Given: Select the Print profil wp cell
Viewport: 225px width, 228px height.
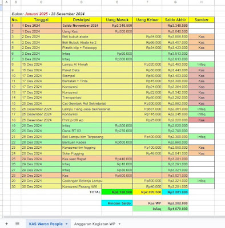Looking at the screenshot, I should click(82, 120).
